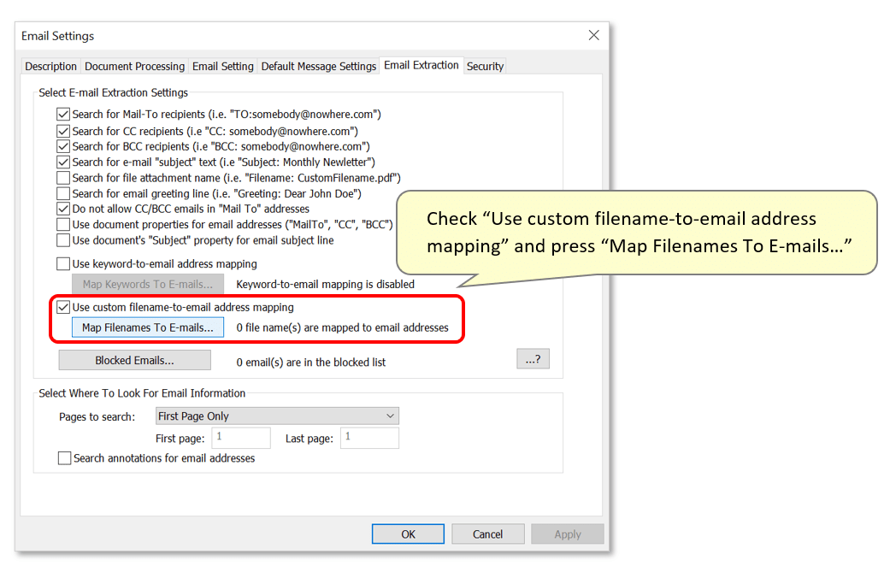Close the Email Settings dialog
This screenshot has width=896, height=572.
[x=593, y=35]
